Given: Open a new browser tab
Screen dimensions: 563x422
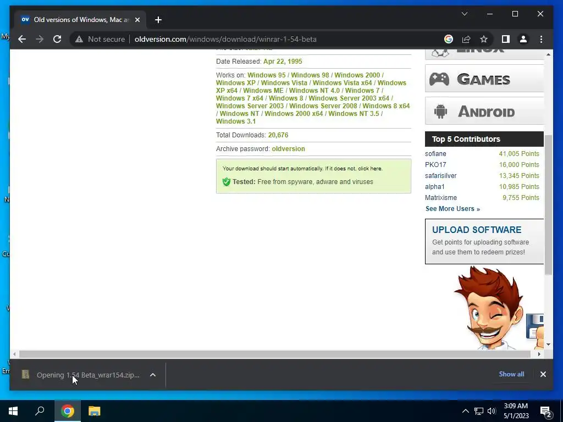Looking at the screenshot, I should click(x=158, y=20).
